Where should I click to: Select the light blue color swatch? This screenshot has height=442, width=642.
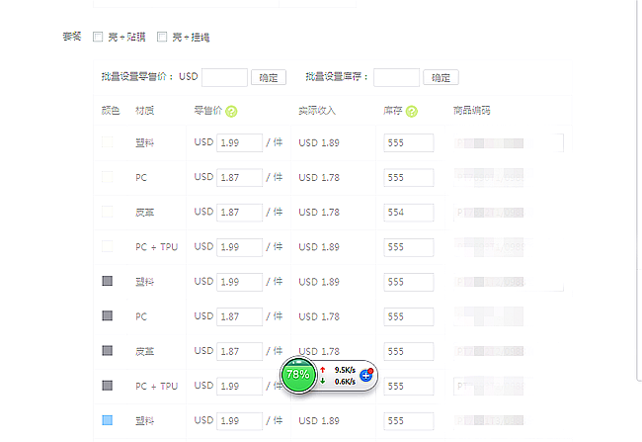[108, 420]
